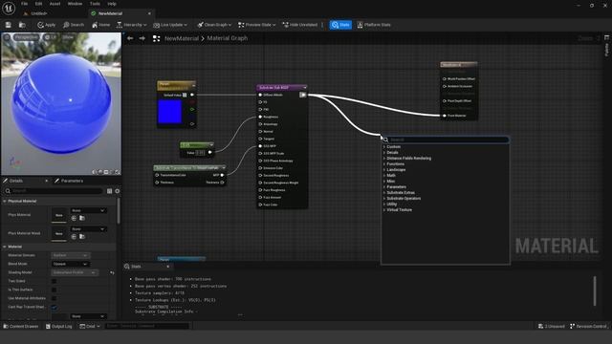Switch to the Untitled tab

(39, 13)
